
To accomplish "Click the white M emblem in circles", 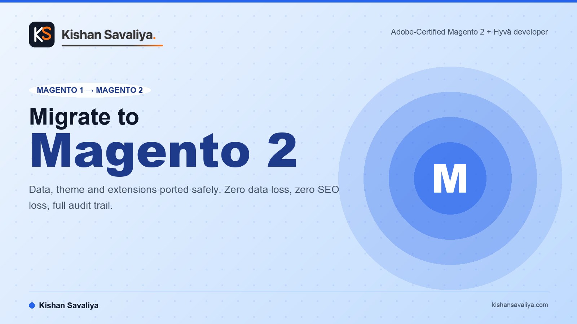I will point(450,179).
